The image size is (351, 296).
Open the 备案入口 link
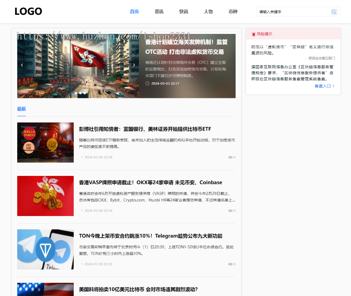point(323,86)
